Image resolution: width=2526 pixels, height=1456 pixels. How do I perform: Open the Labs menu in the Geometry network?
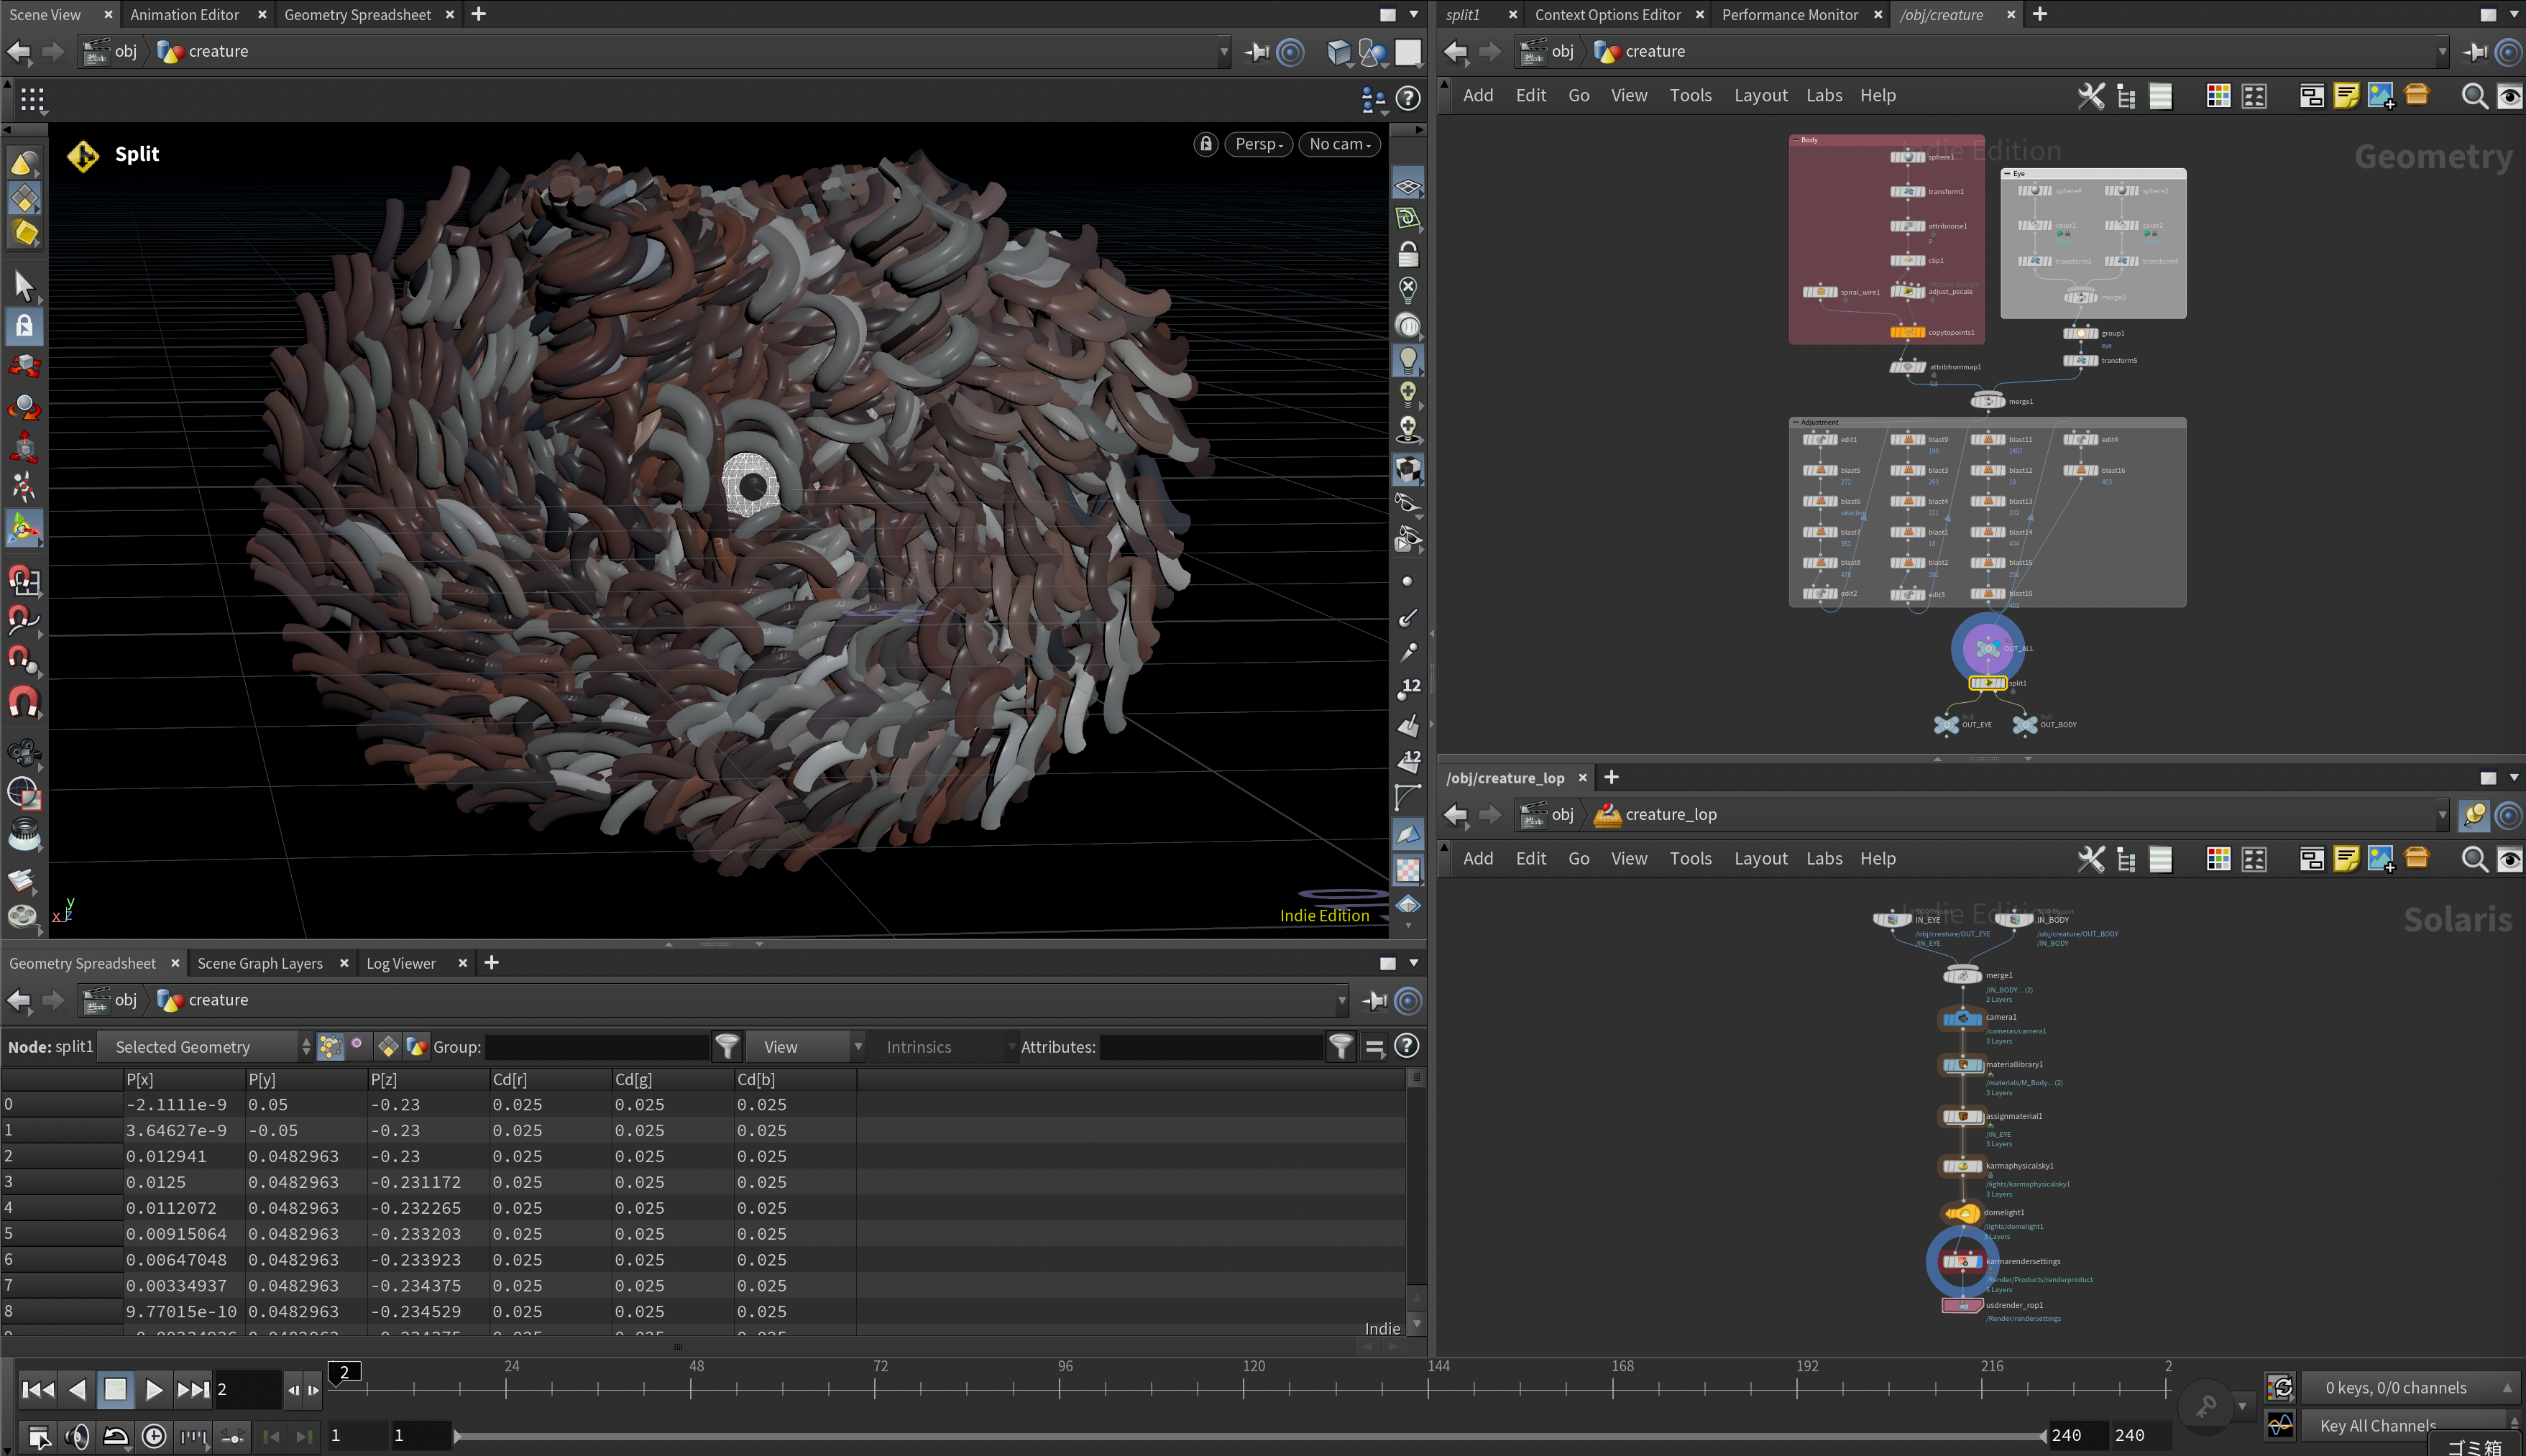click(1823, 95)
